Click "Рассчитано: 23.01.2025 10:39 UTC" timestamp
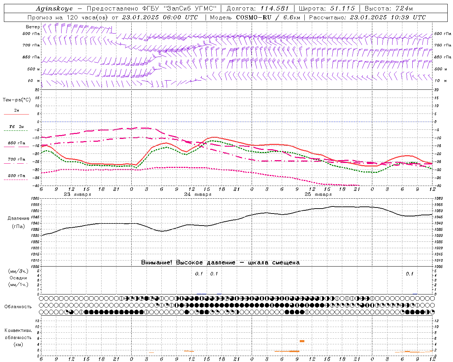The image size is (453, 362). 367,17
